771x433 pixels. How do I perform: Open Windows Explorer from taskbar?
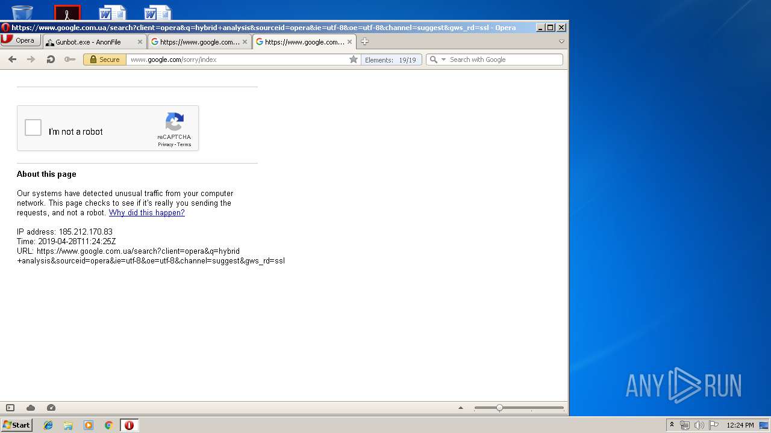[x=68, y=425]
